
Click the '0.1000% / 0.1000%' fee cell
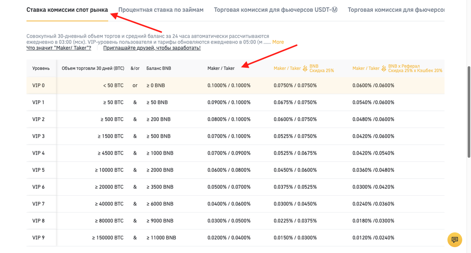pos(229,86)
